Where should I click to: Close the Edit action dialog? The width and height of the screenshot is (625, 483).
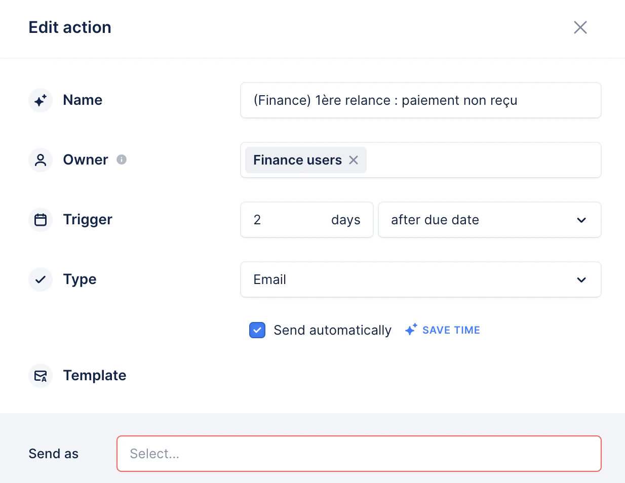tap(580, 27)
